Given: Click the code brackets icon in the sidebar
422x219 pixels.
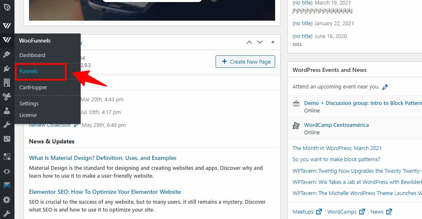Looking at the screenshot, I should [x=7, y=171].
